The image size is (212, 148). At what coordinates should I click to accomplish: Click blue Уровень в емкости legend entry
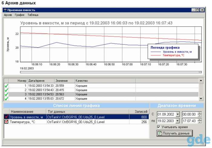coord(171,52)
